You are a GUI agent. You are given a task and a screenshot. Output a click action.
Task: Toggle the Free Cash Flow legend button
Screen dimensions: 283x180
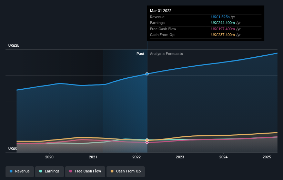[85, 171]
